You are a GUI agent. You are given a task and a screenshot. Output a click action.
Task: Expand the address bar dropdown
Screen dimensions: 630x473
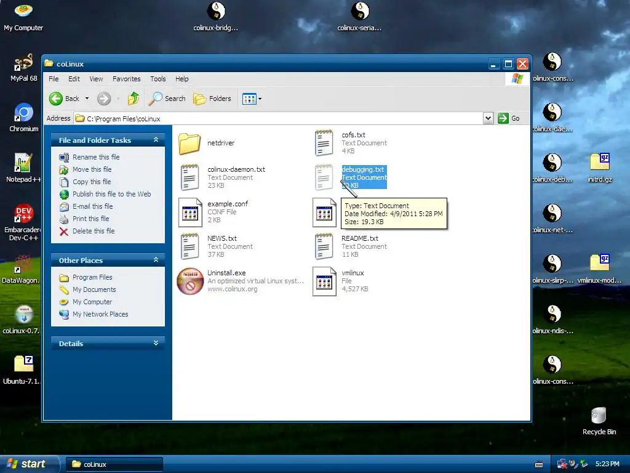click(488, 118)
